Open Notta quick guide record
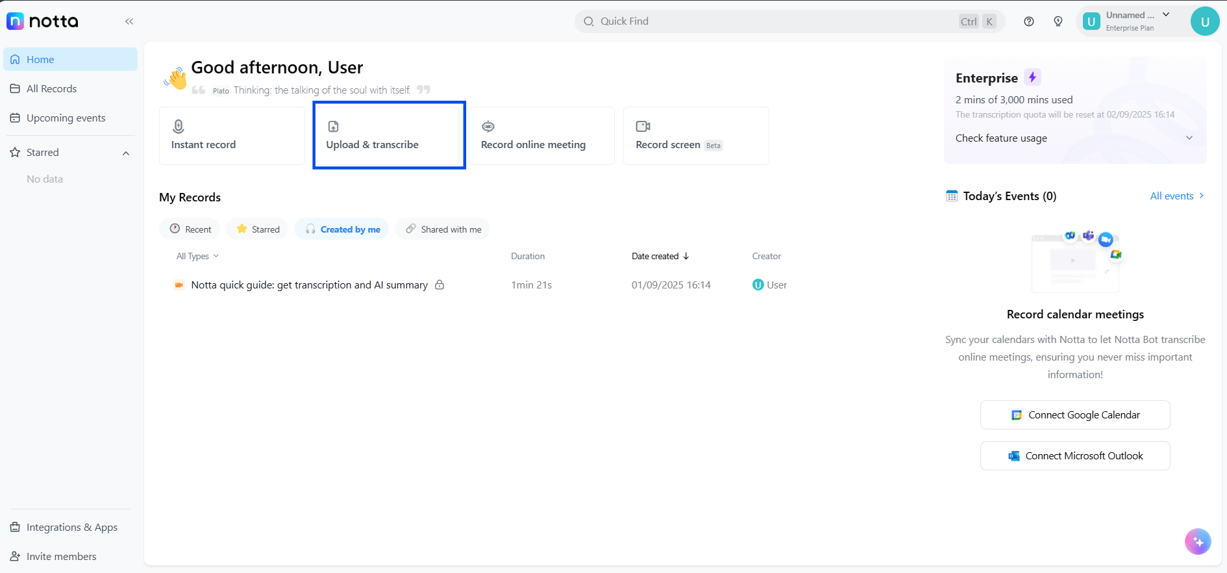The image size is (1227, 573). (x=309, y=285)
